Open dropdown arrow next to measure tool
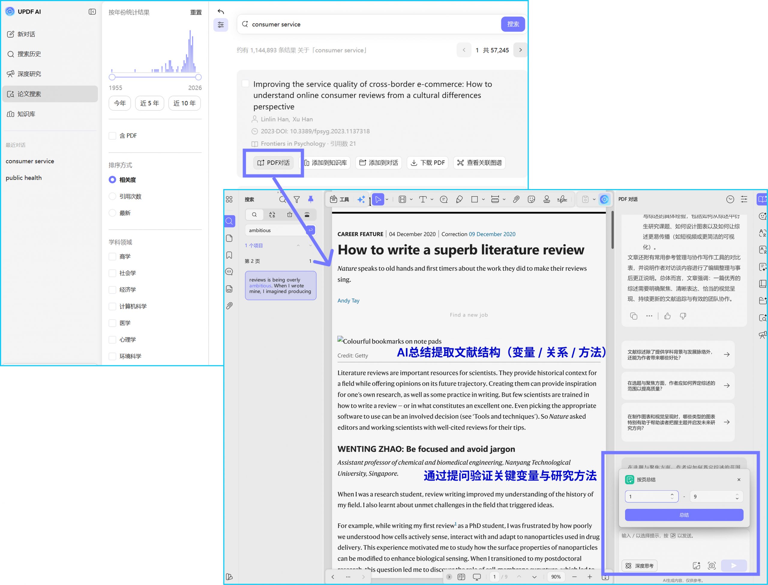The image size is (768, 585). (504, 200)
